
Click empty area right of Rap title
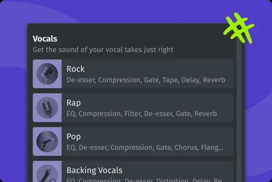[162, 103]
